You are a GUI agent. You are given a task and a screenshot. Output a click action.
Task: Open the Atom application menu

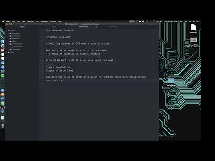click(8, 21)
